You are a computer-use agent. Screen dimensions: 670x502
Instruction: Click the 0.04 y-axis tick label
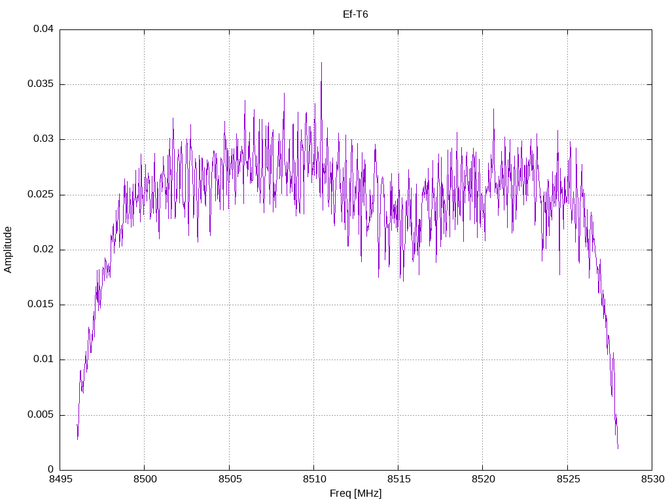tap(44, 29)
